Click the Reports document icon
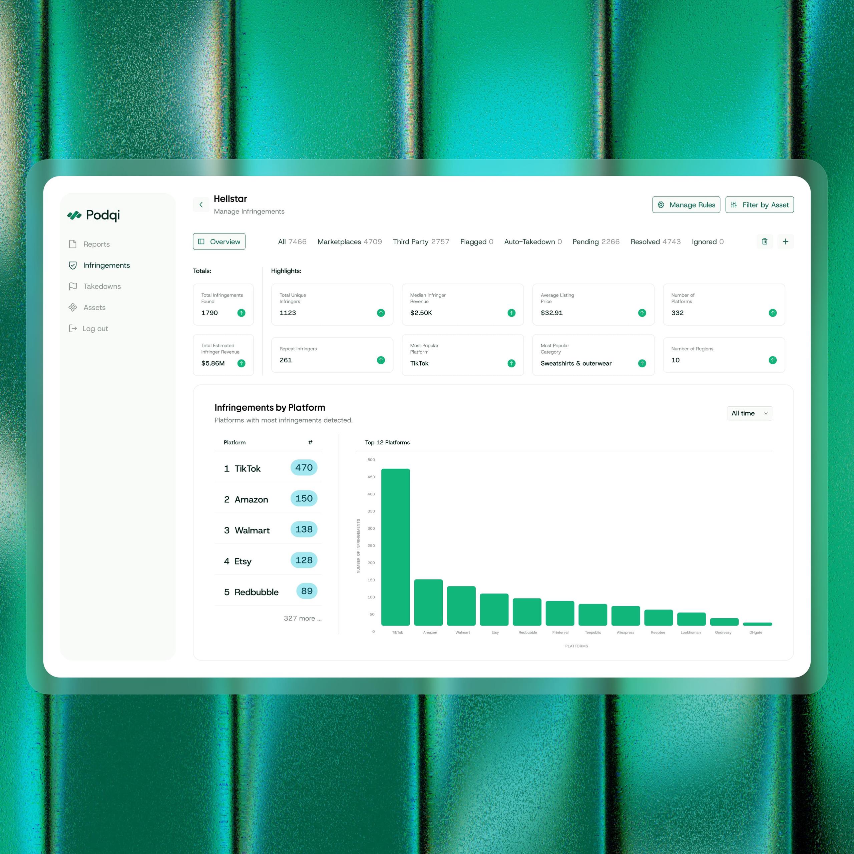 point(73,244)
